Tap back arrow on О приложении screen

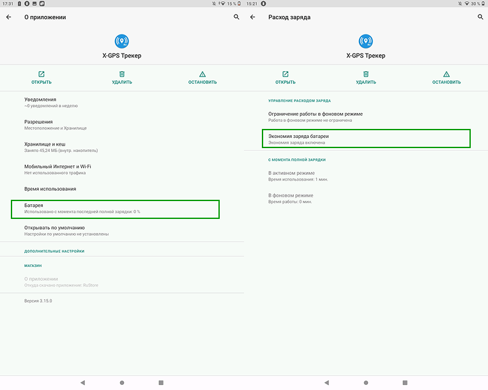coord(9,17)
